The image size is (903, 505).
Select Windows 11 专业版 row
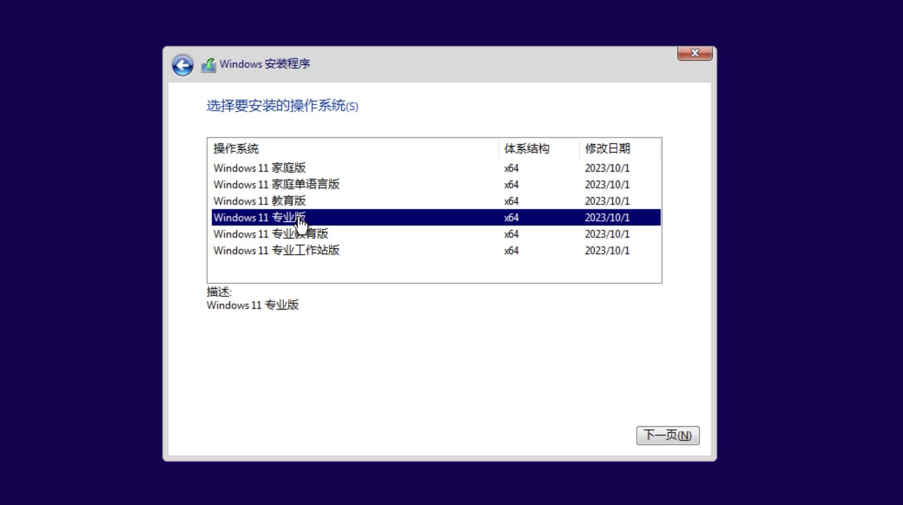coord(436,217)
